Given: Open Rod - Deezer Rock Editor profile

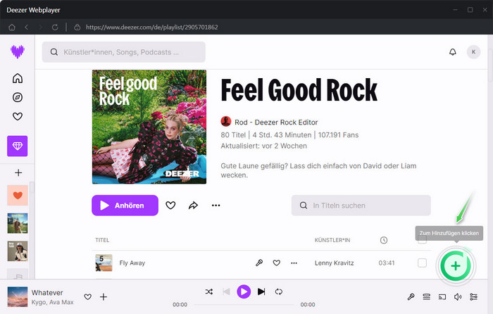Looking at the screenshot, I should click(x=276, y=123).
